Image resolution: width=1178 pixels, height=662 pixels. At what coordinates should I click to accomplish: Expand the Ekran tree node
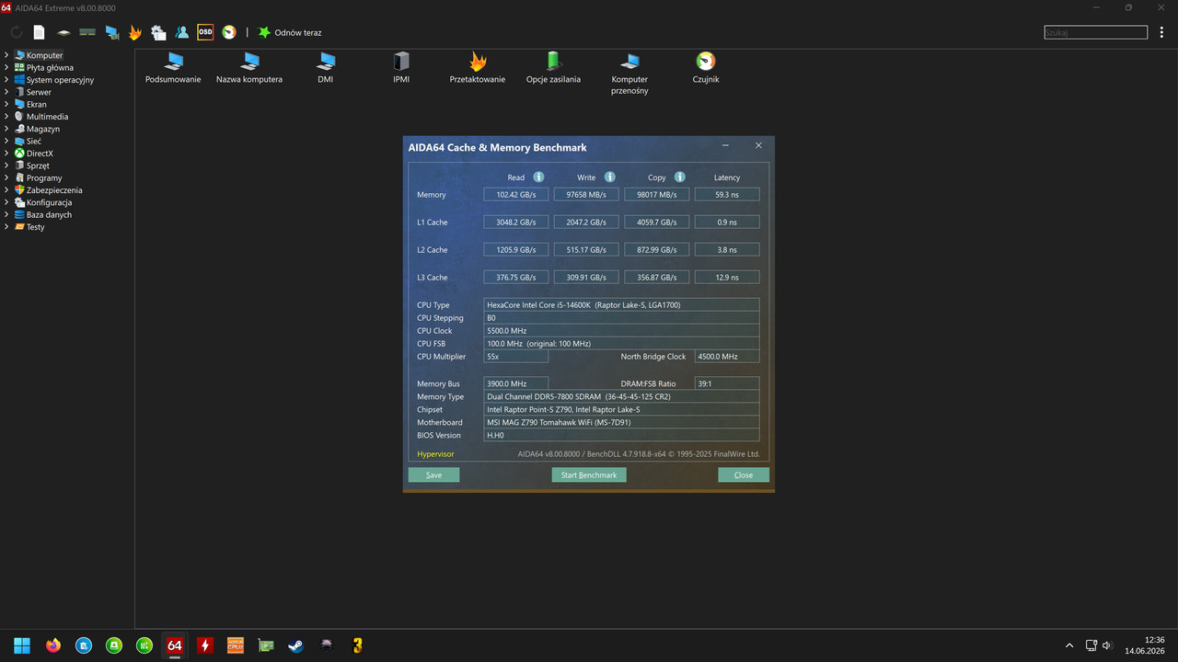[6, 104]
